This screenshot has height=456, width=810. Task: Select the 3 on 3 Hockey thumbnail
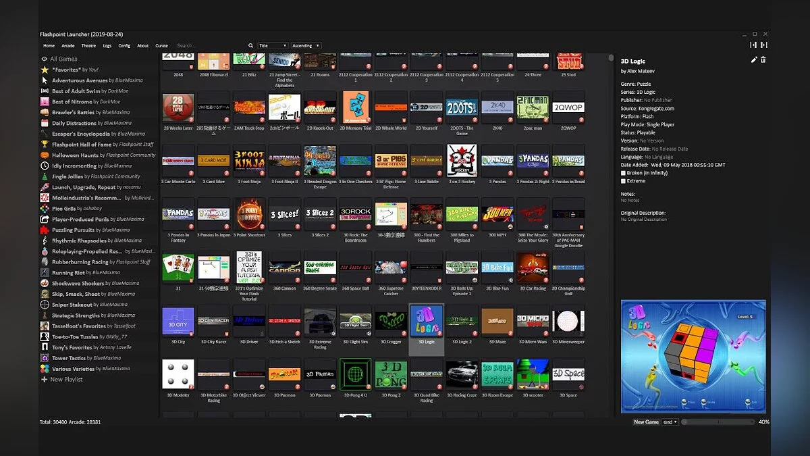pos(462,161)
